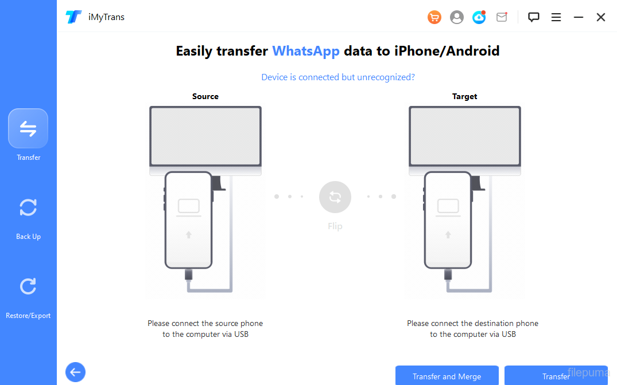
Task: Click the Target label heading
Action: 465,96
